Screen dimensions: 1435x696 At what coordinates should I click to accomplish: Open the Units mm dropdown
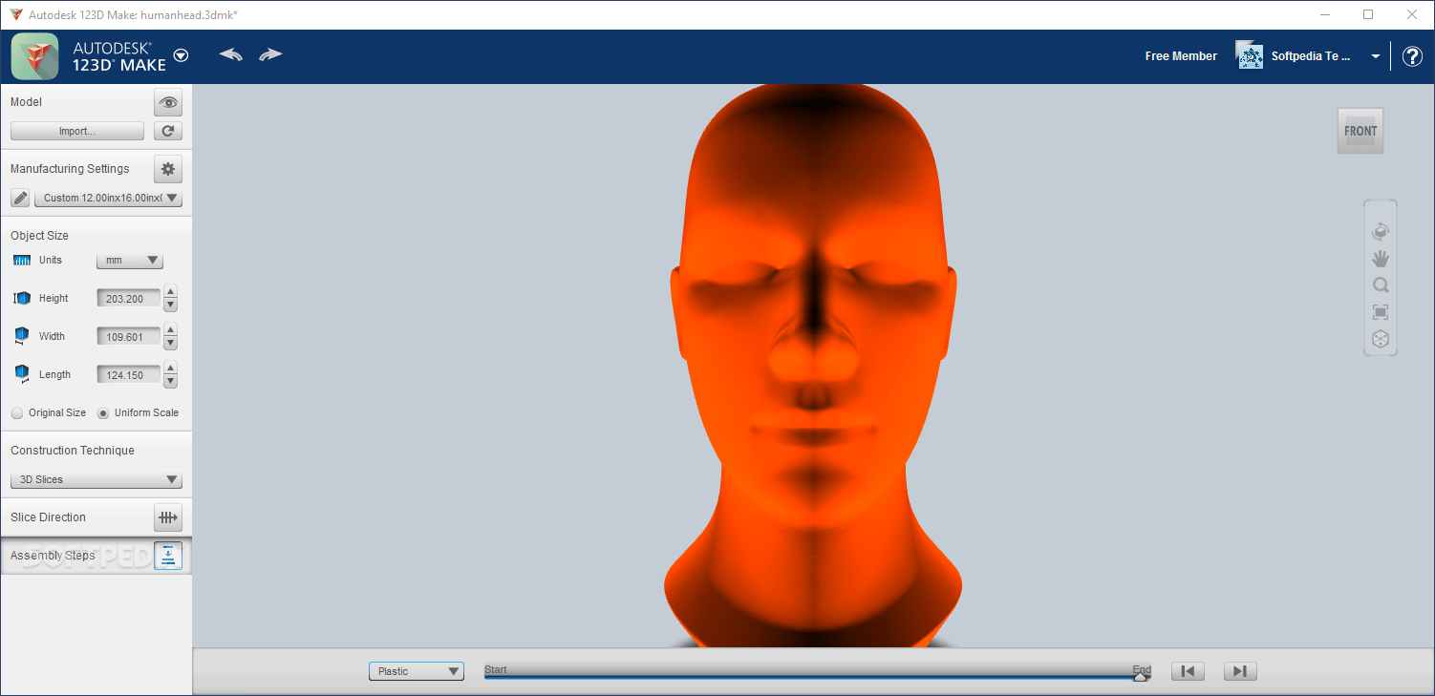point(129,261)
